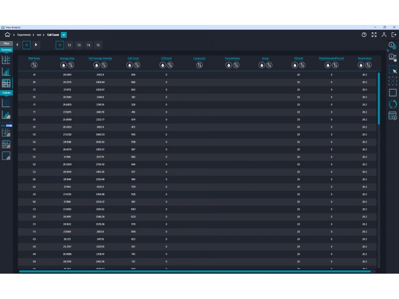Click the horizontal table scrollbar
The width and height of the screenshot is (399, 299).
(x=195, y=272)
